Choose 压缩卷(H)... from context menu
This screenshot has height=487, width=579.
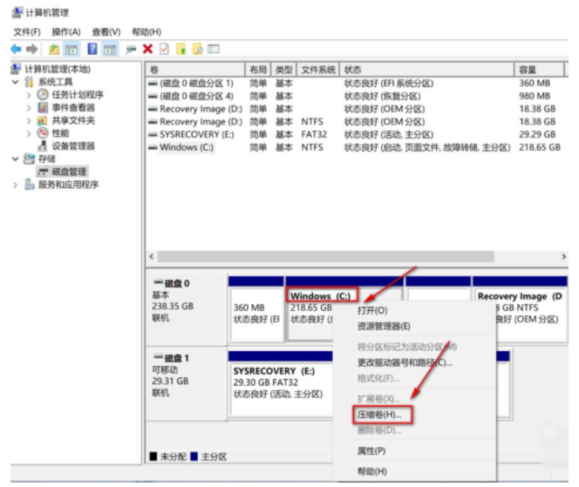pos(378,414)
